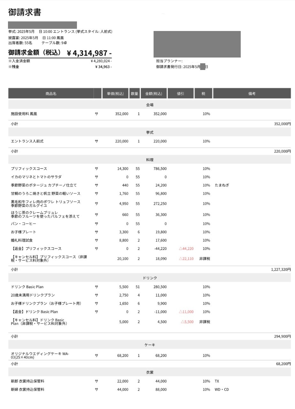
Task: Click the 入金済金額 value ¥4,280,024
Action: [101, 61]
